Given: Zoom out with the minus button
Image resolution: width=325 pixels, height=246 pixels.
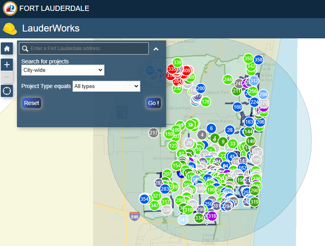Looking at the screenshot, I should click(x=6, y=77).
